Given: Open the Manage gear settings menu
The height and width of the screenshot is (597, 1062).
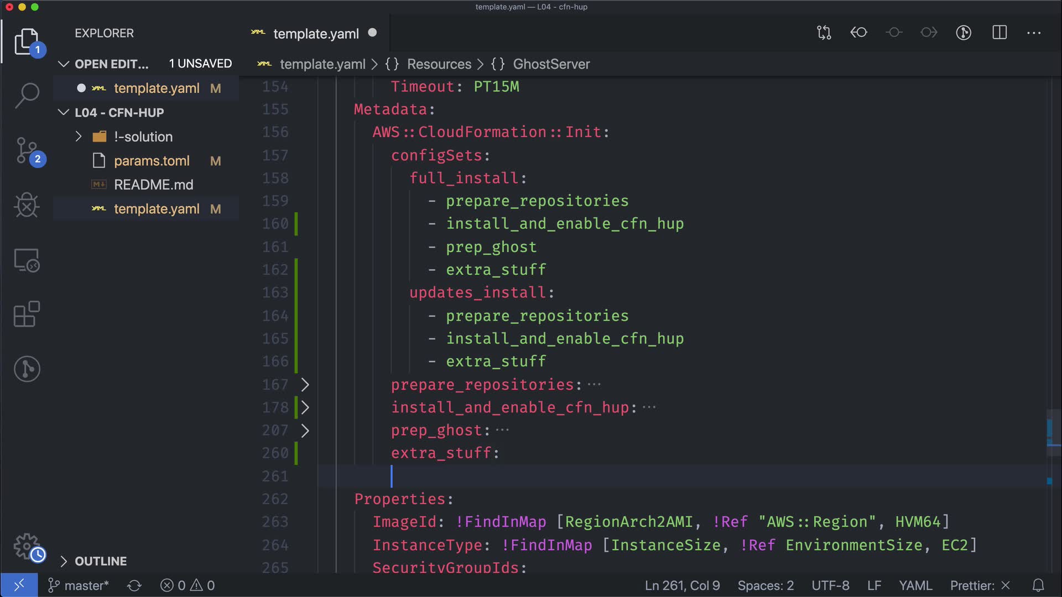Looking at the screenshot, I should (27, 546).
